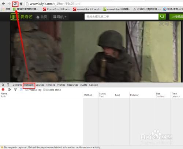Toggle device mode phone icon in DevTools
The width and height of the screenshot is (183, 149).
(8, 85)
